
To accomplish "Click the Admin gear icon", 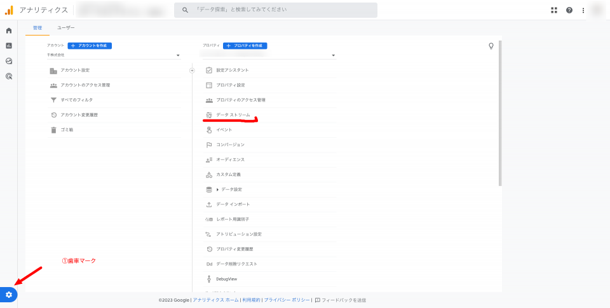I will tap(8, 295).
